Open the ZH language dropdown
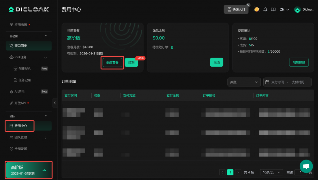The width and height of the screenshot is (318, 180). [284, 10]
